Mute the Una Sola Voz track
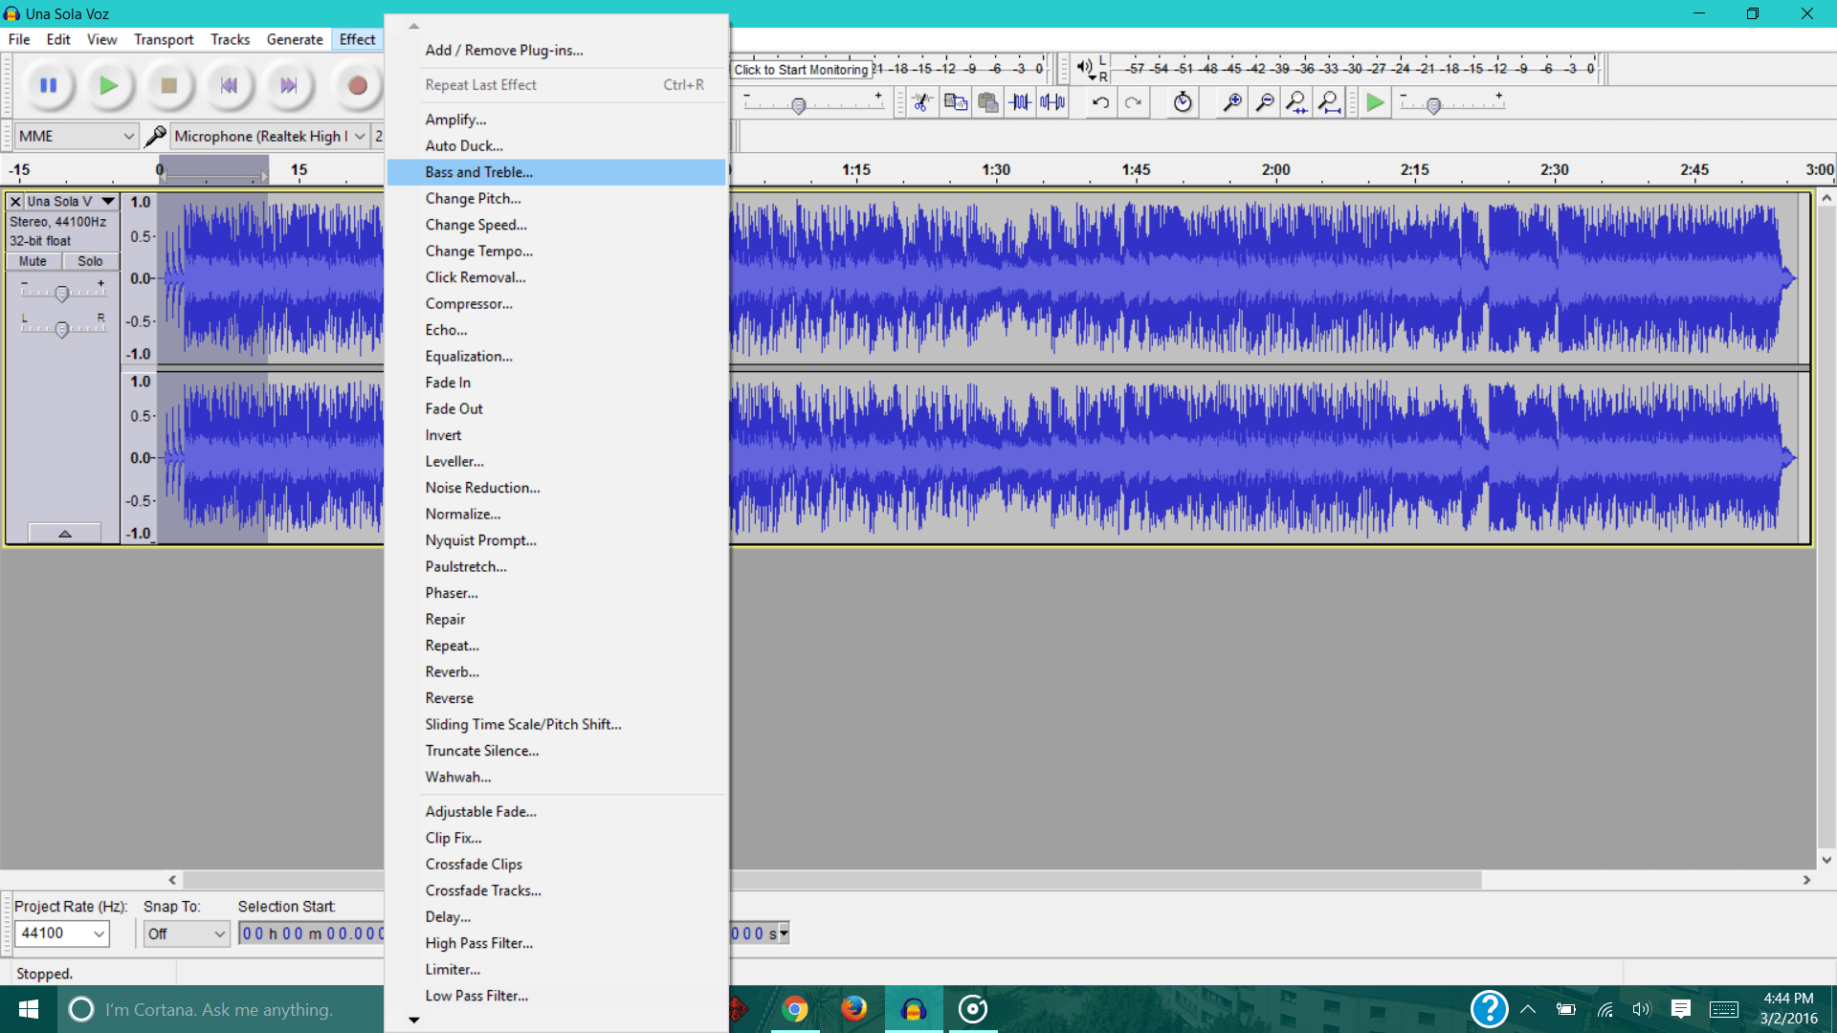The width and height of the screenshot is (1837, 1033). (x=33, y=261)
